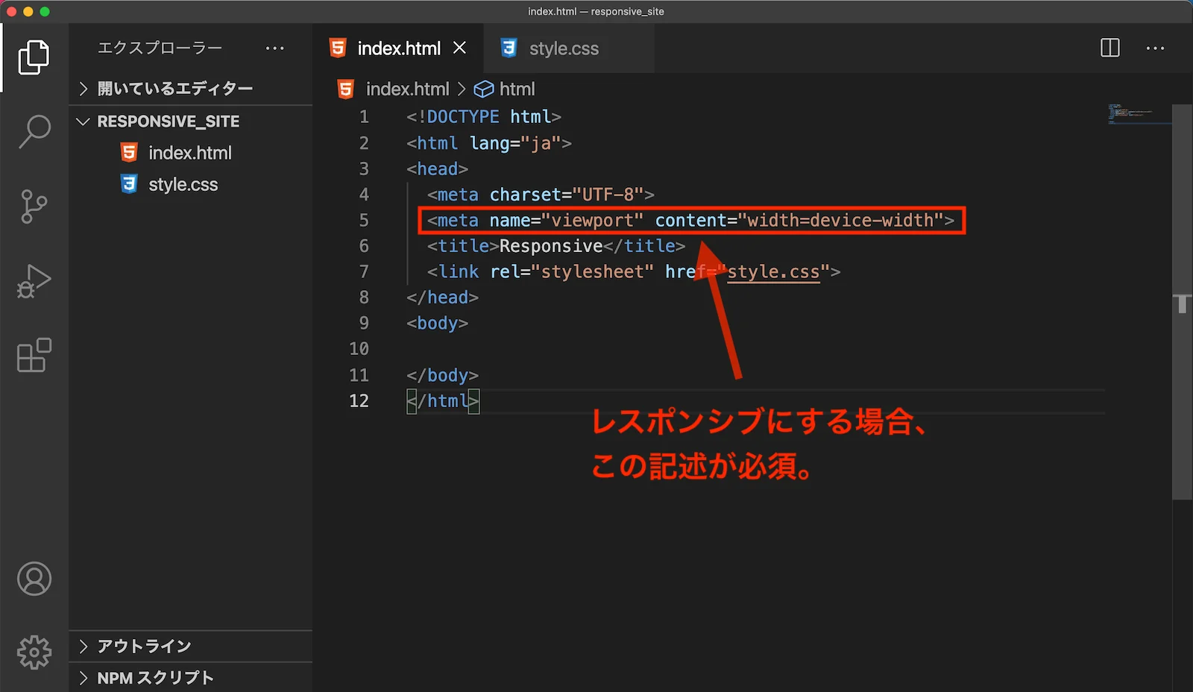The height and width of the screenshot is (692, 1193).
Task: Click CSS icon of style.css in file tree
Action: [129, 184]
